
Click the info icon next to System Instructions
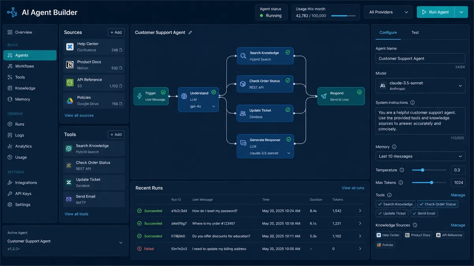[x=412, y=102]
